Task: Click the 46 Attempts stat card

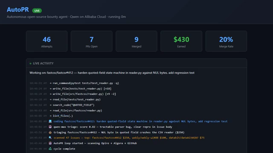Action: [x=46, y=41]
